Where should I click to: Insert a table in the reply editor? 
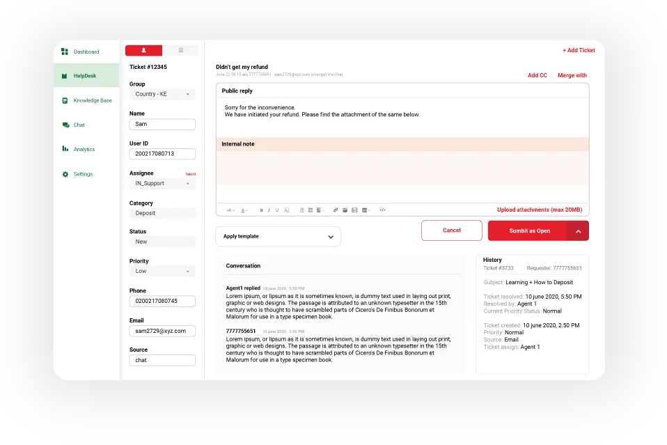click(365, 210)
